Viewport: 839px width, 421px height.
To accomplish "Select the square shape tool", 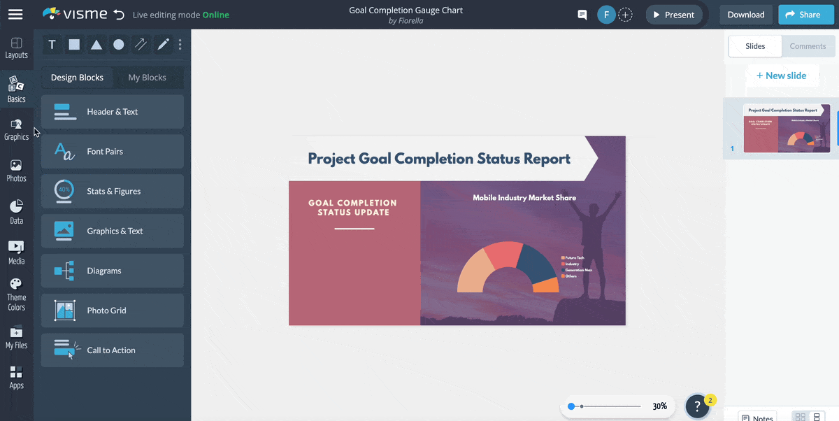I will [x=74, y=44].
